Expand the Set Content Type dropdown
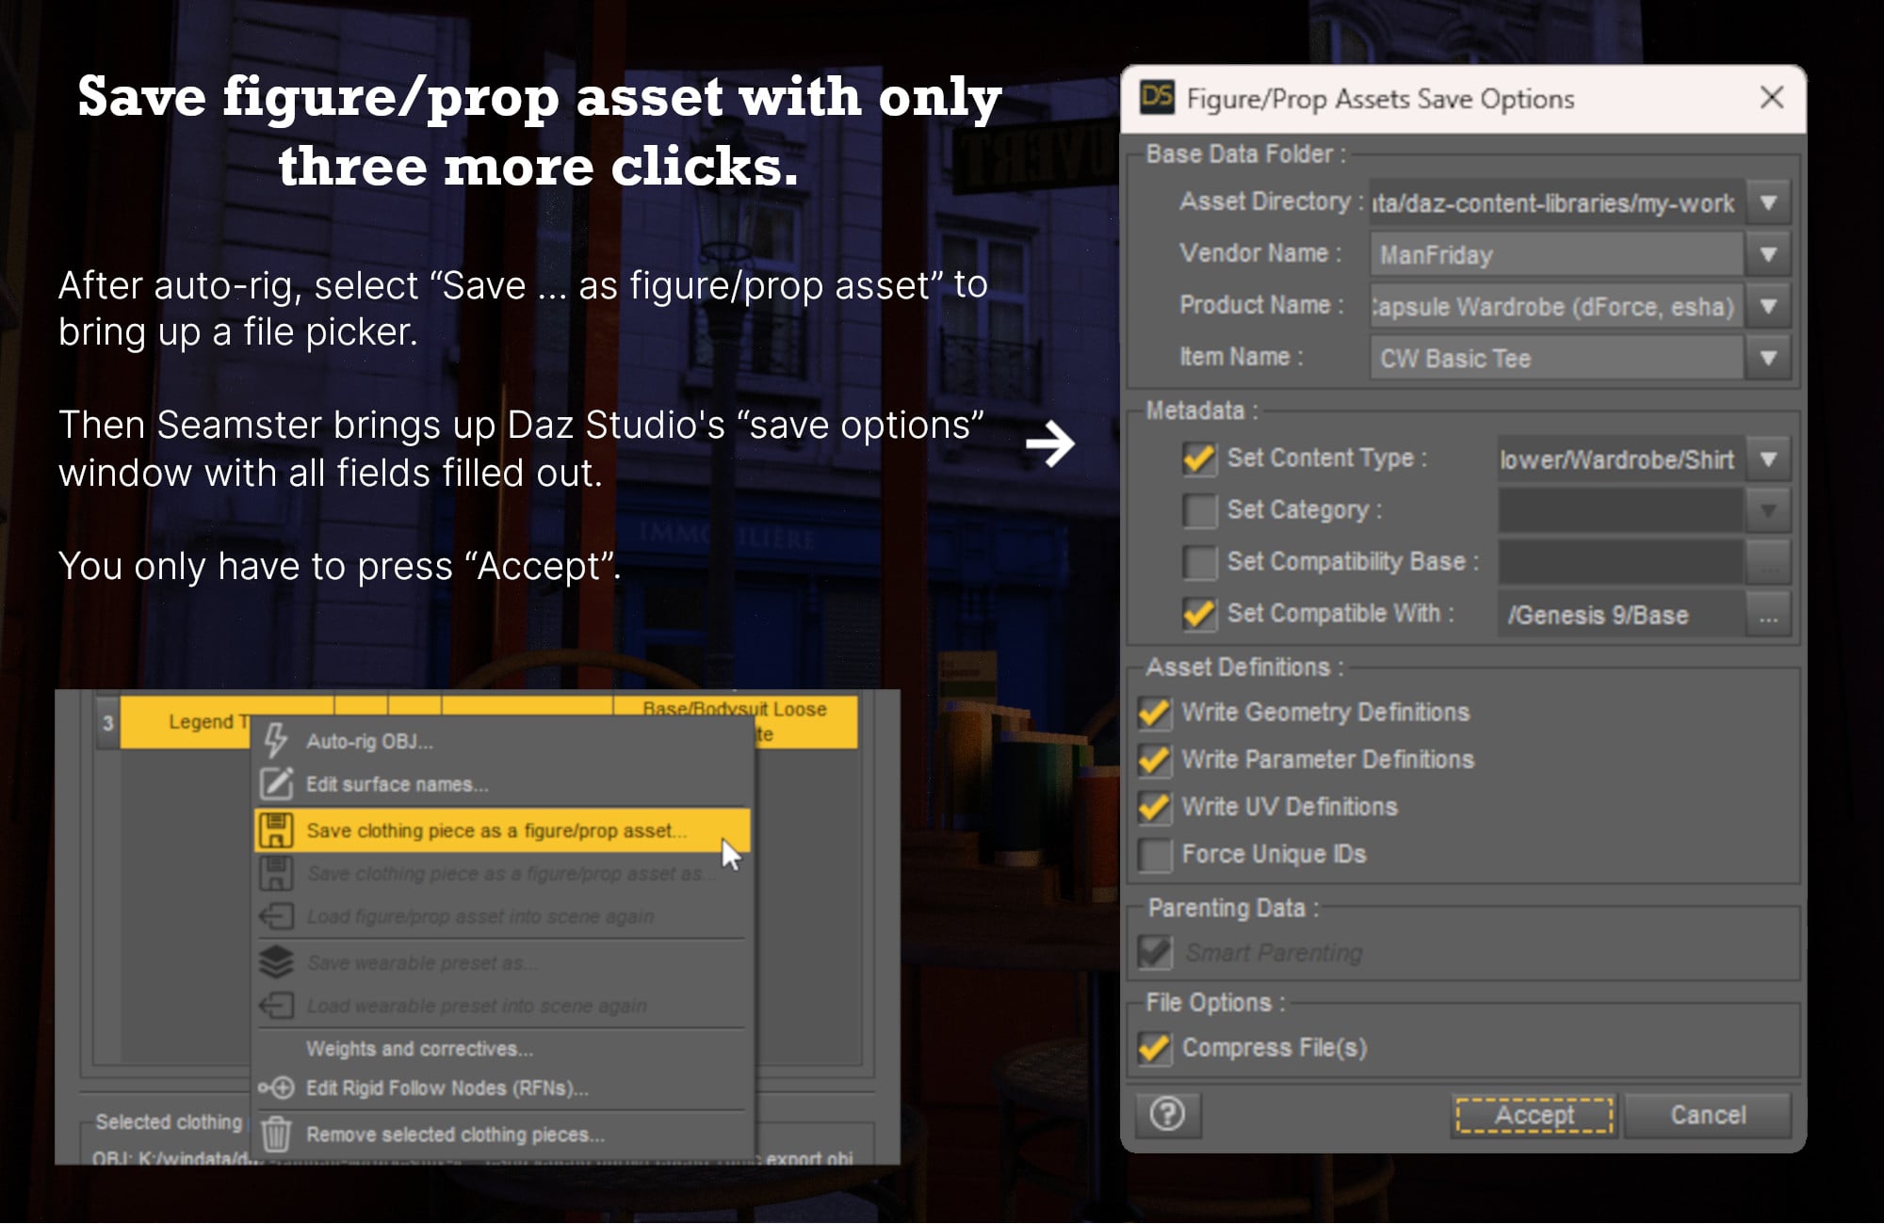Viewport: 1884px width, 1224px height. click(1768, 459)
